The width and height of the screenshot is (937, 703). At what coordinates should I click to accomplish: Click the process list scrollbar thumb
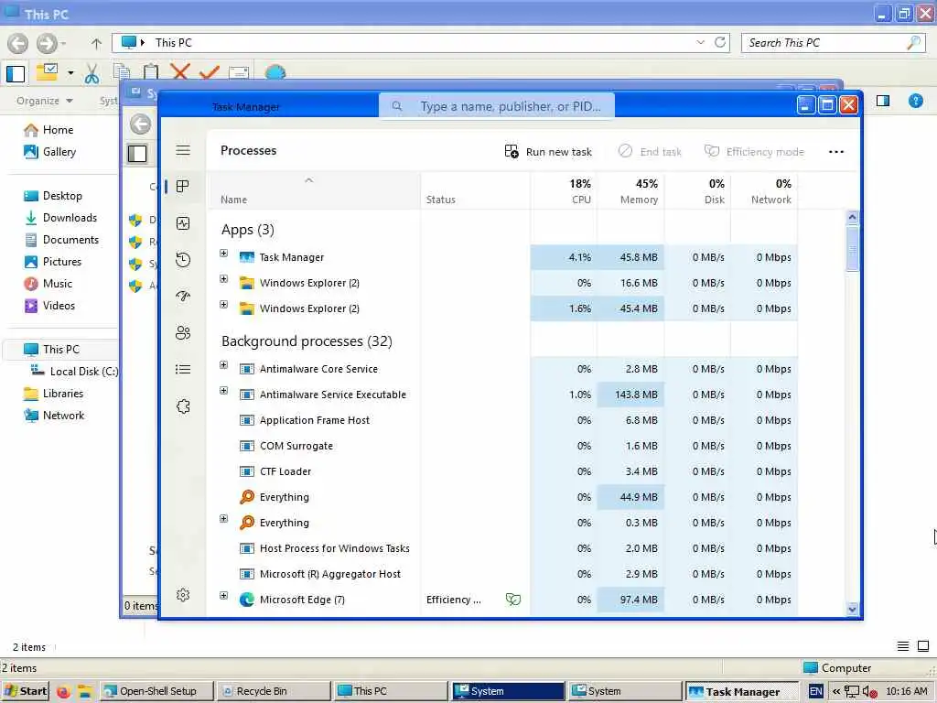pyautogui.click(x=853, y=248)
